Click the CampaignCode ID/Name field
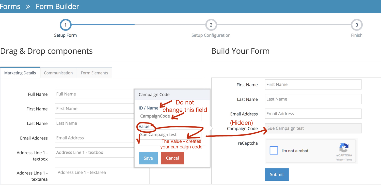The height and width of the screenshot is (185, 381). [x=170, y=116]
